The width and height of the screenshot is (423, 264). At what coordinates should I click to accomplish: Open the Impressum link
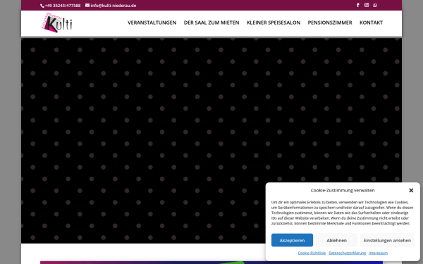click(x=378, y=253)
